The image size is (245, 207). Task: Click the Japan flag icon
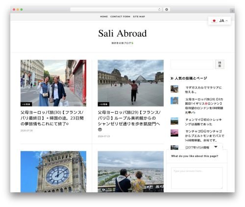point(214,21)
